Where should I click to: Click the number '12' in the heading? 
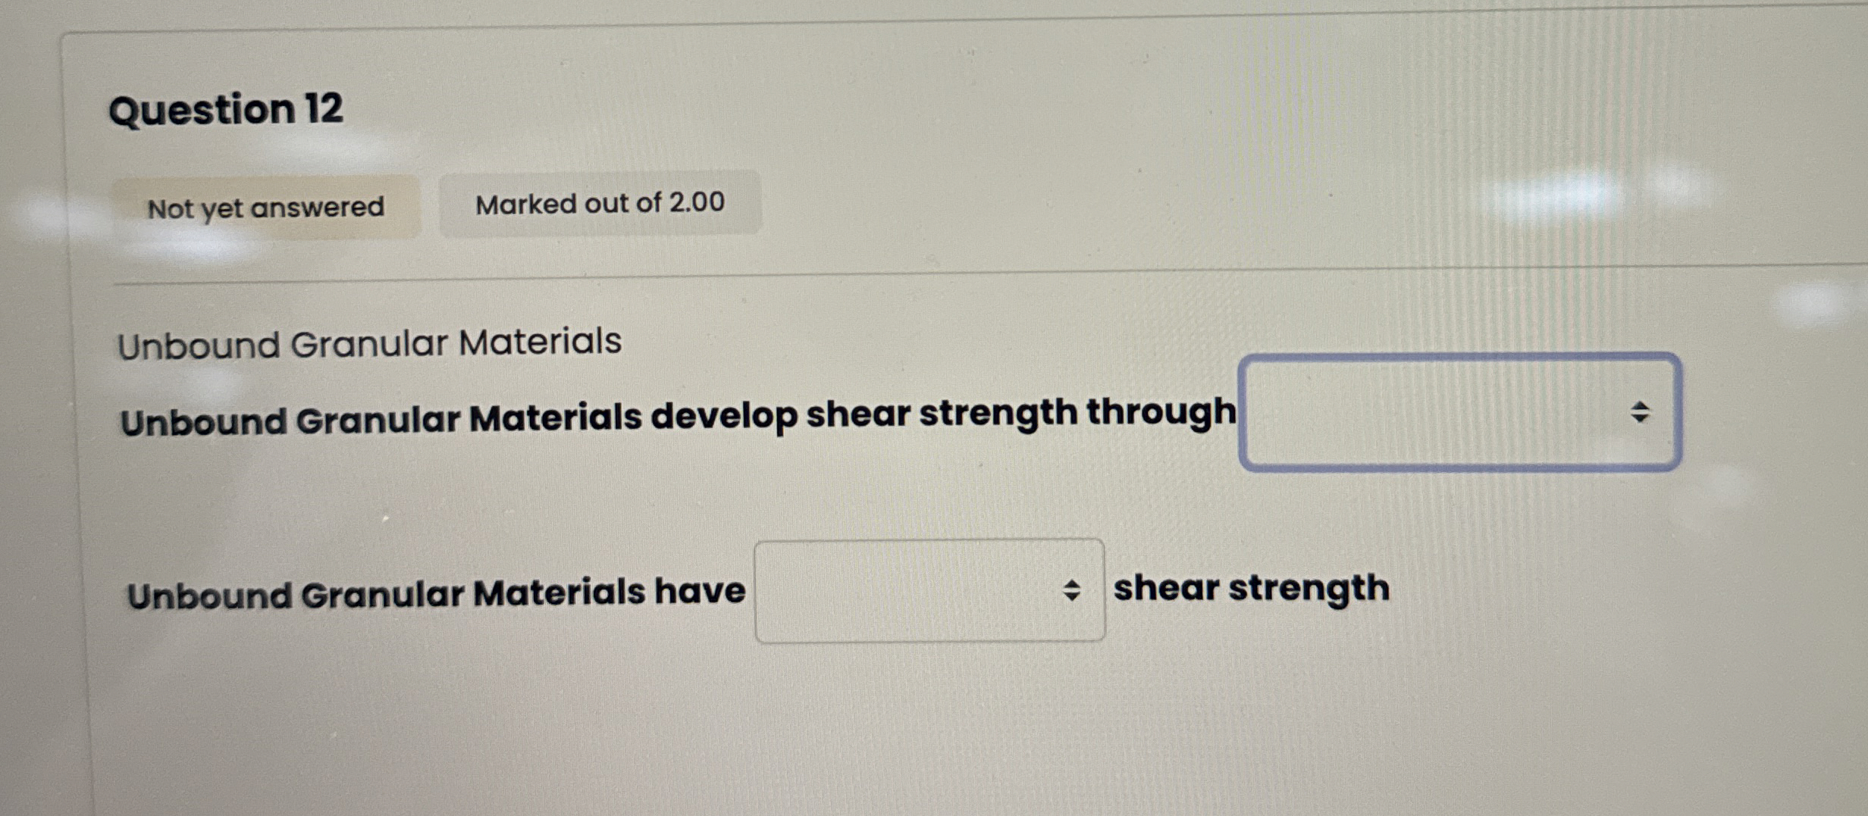[324, 108]
